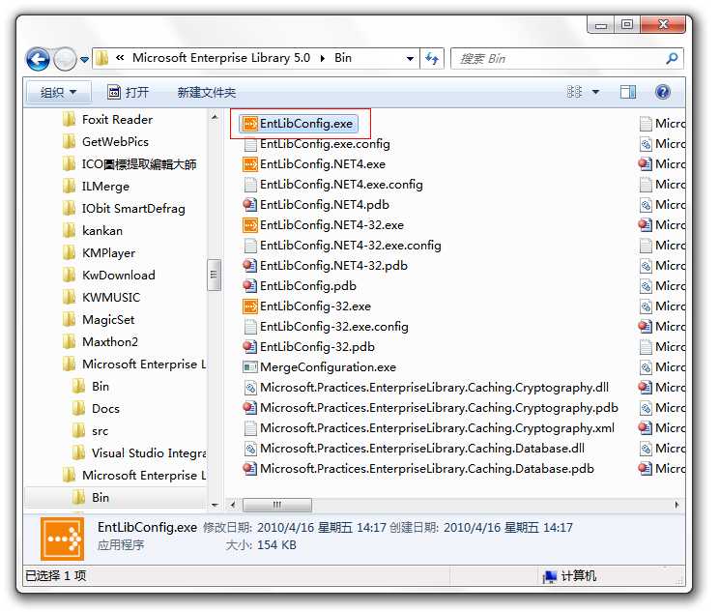Click the folder tree vertical scrollbar thumb
Screen dimensions: 719x612
(x=214, y=275)
